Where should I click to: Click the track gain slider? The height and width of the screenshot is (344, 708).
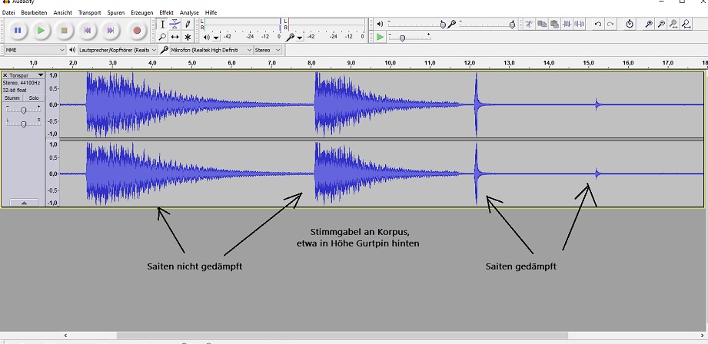[x=24, y=111]
